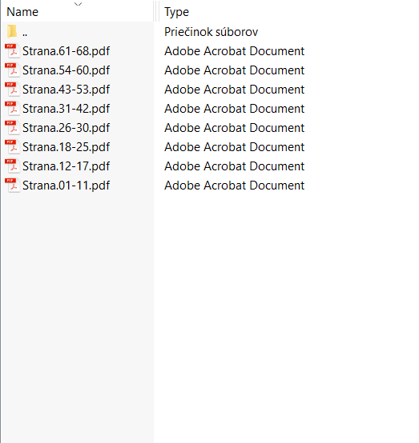The image size is (419, 443).
Task: Select the column divider between Name and Type
Action: click(156, 11)
